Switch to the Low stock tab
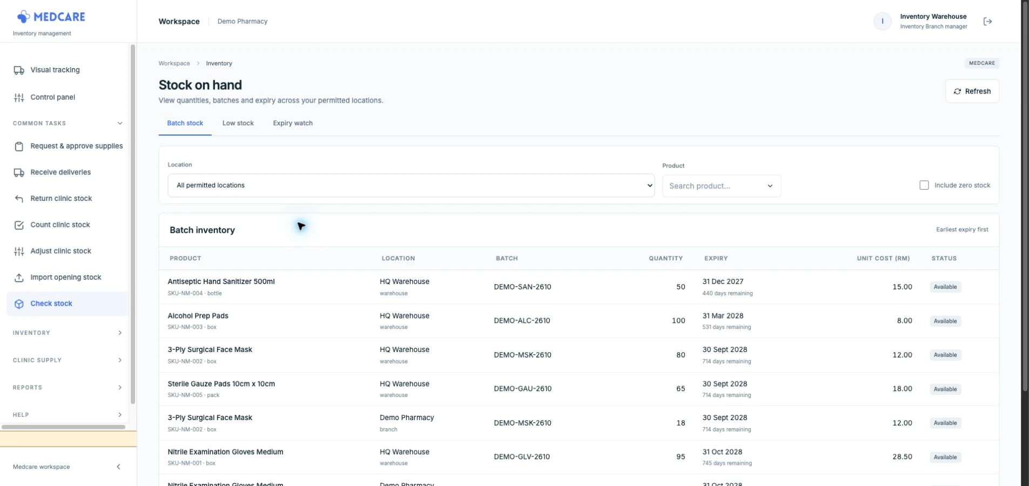The width and height of the screenshot is (1029, 486). tap(238, 123)
